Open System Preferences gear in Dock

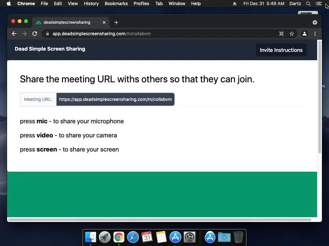point(190,237)
